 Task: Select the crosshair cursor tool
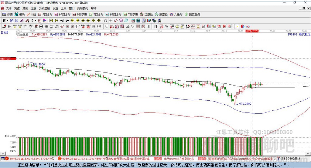[x=111, y=20]
